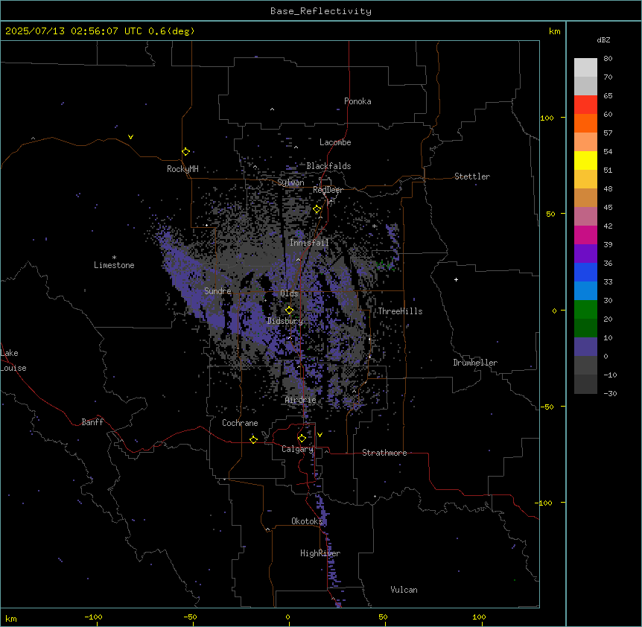Click the white cross marker north of Drumheller
Viewport: 642px width, 627px height.
click(x=456, y=279)
